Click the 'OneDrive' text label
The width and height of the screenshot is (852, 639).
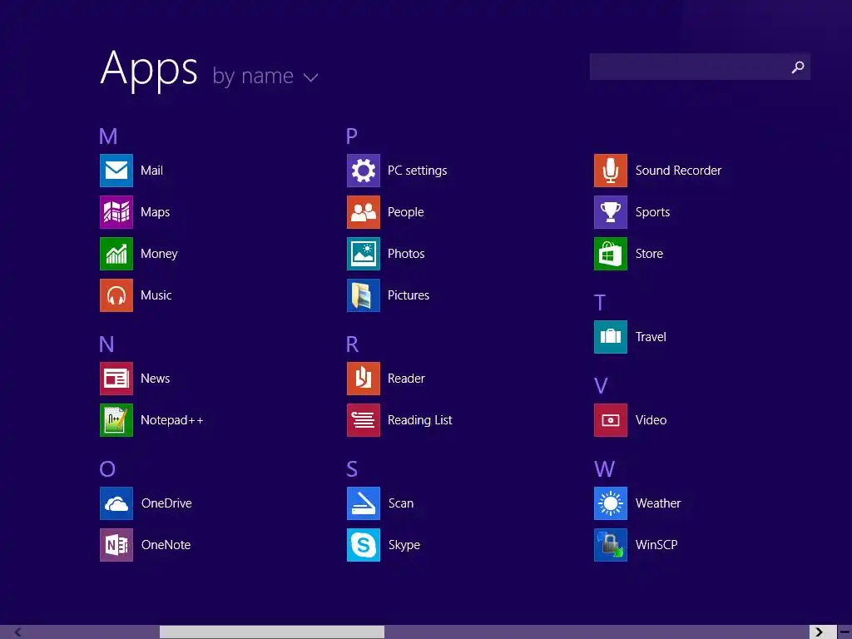[x=166, y=503]
